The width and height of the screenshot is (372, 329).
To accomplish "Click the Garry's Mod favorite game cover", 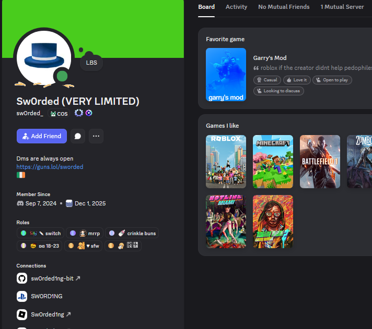I will click(226, 75).
